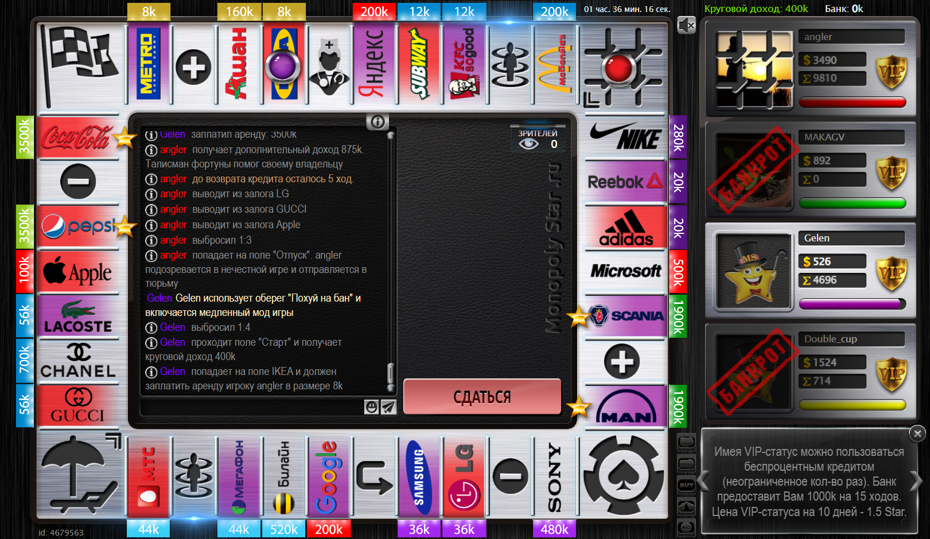Click the chat log scrollbar handle
Viewport: 930px width, 539px height.
click(x=391, y=374)
